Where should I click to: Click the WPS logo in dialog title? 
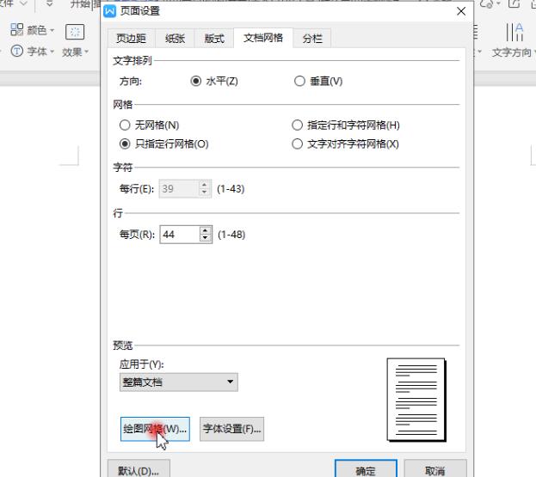110,11
